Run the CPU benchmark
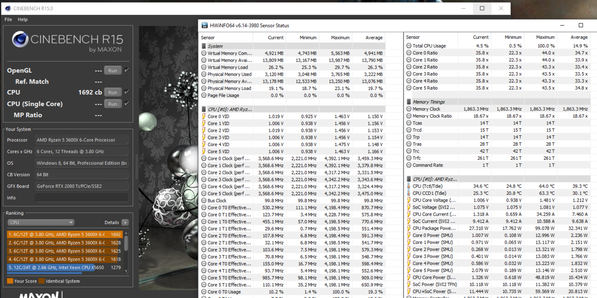The width and height of the screenshot is (597, 298). pyautogui.click(x=112, y=92)
